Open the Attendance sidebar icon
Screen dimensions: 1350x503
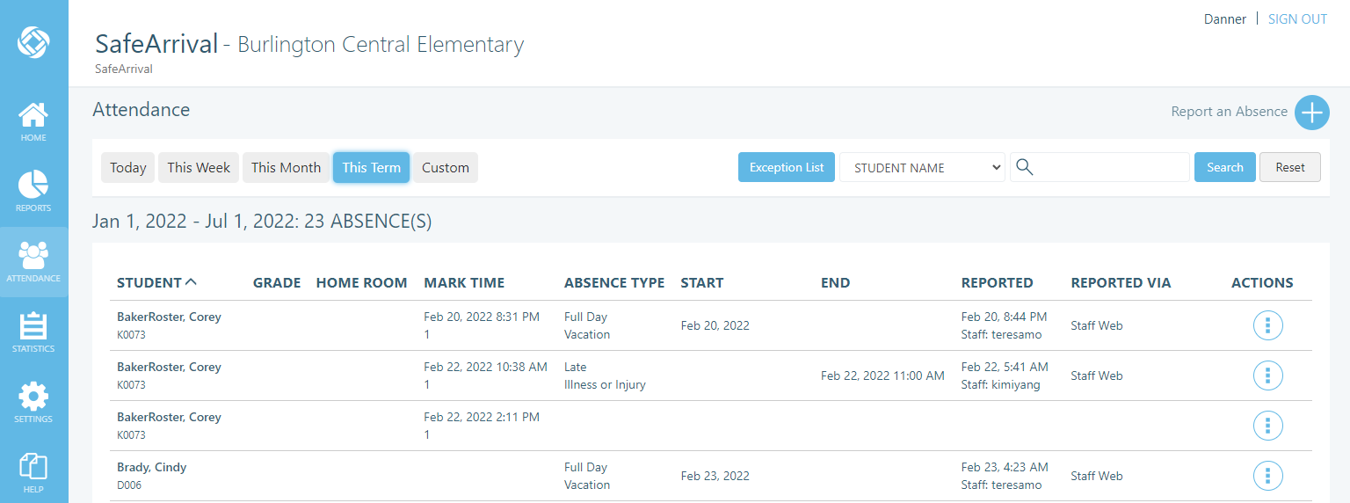[33, 262]
